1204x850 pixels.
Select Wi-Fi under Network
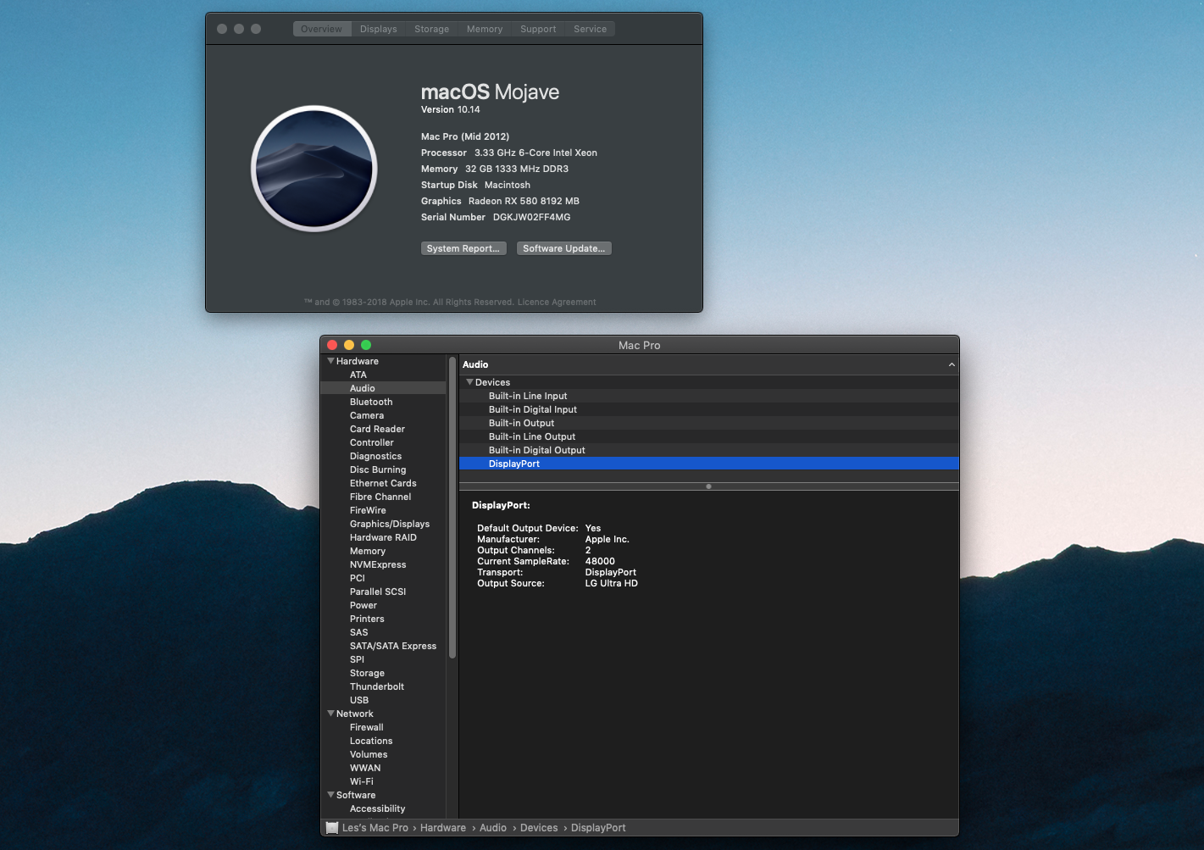(x=383, y=781)
